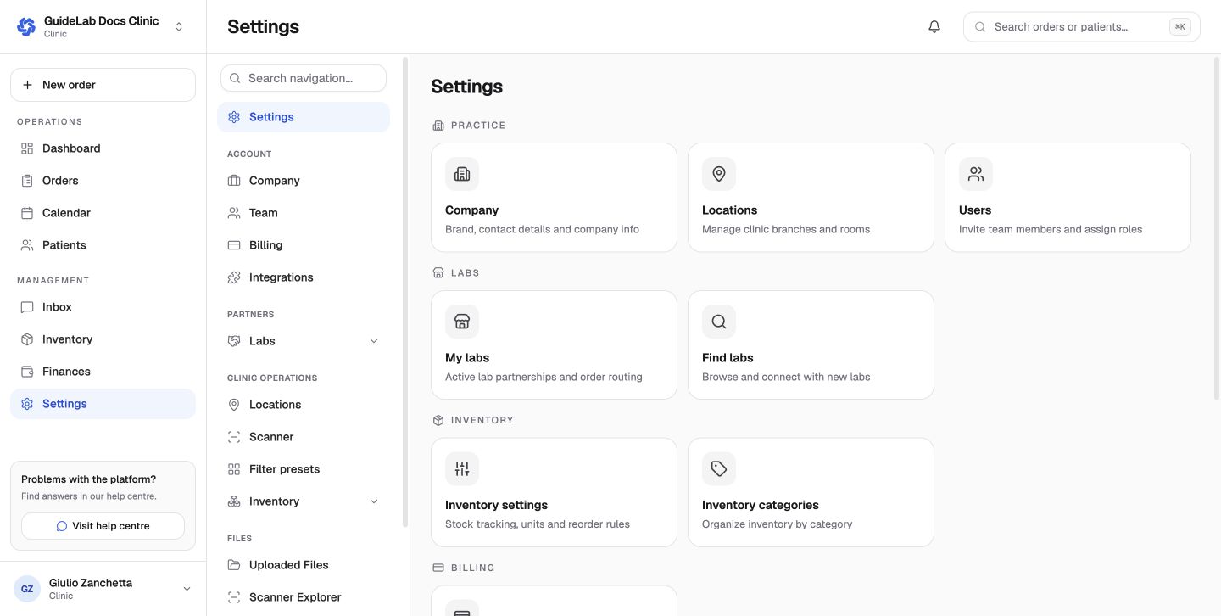Create a New order

click(x=103, y=85)
